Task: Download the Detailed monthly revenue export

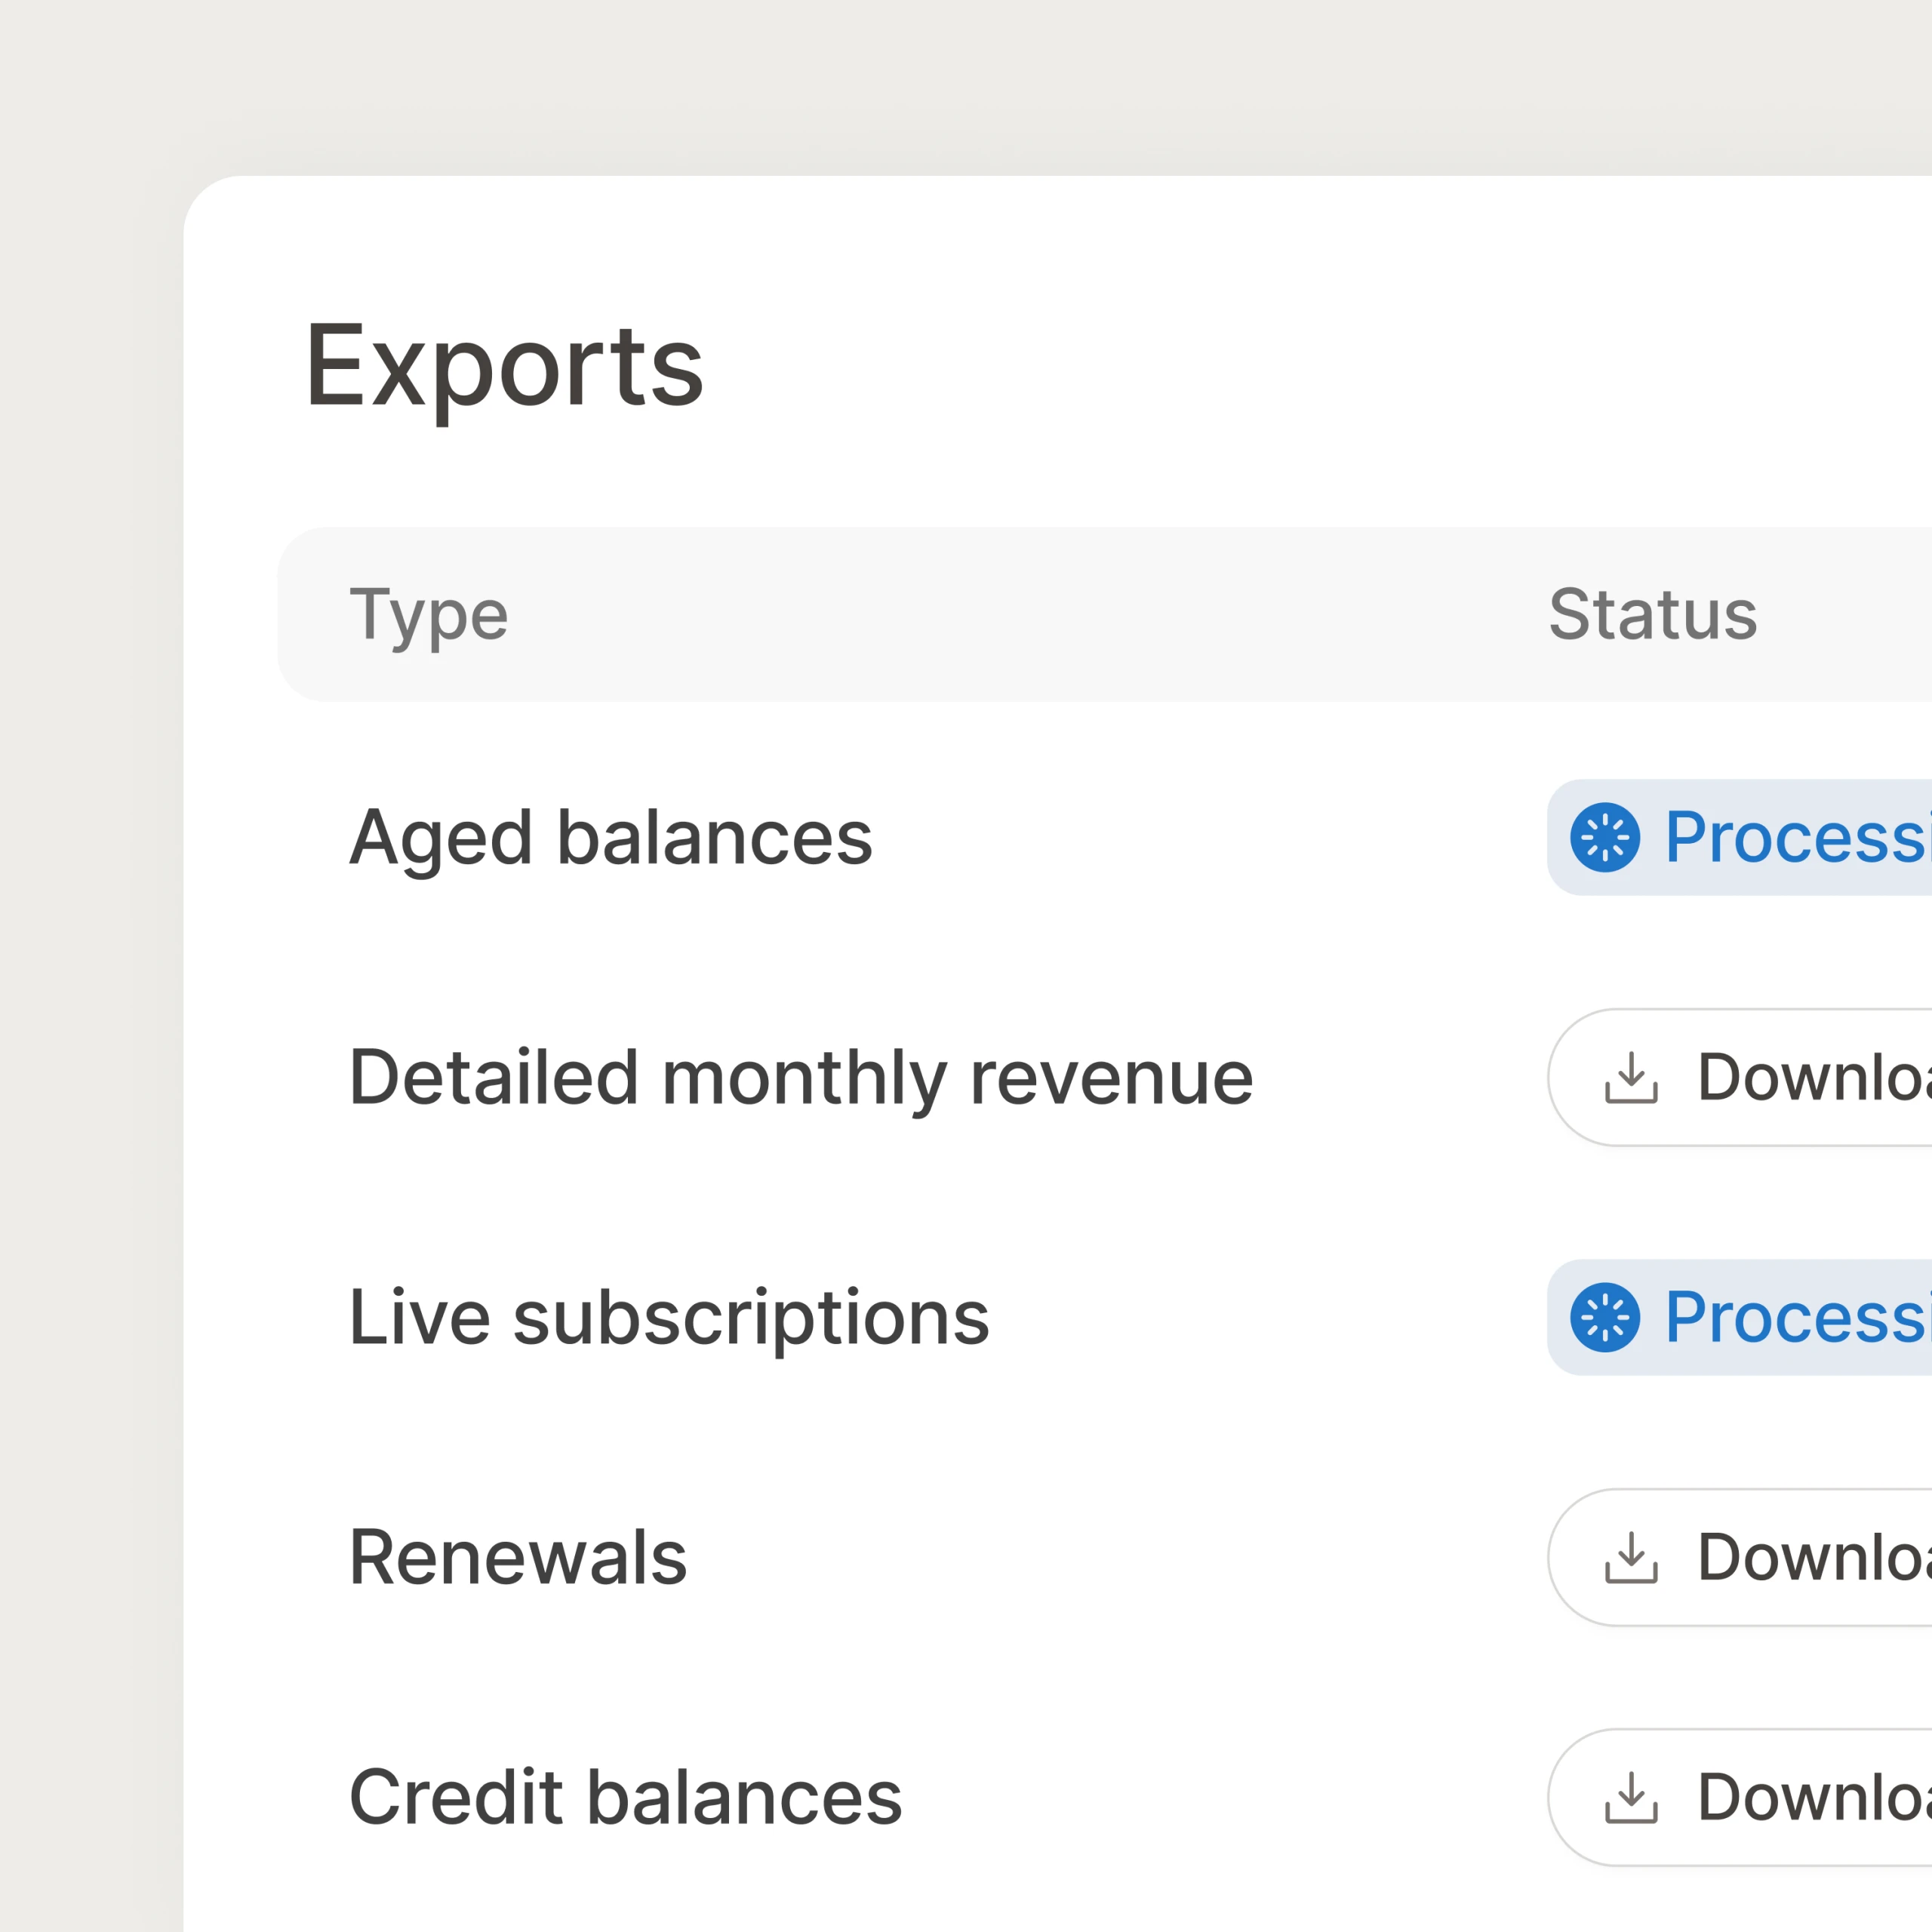Action: [1740, 1077]
